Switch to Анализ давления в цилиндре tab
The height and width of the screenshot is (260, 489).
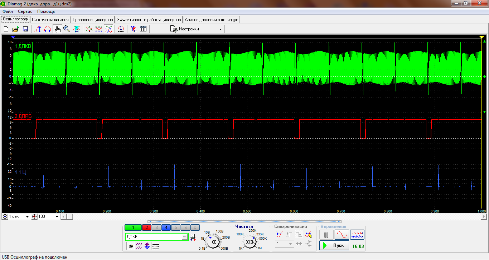click(212, 20)
